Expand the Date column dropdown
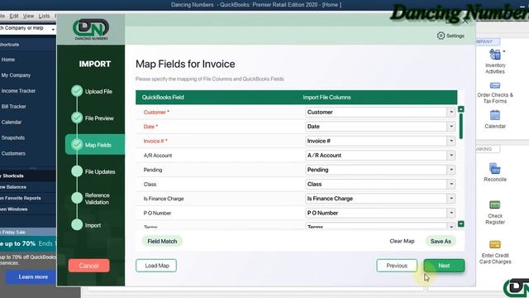This screenshot has height=298, width=529. click(451, 127)
